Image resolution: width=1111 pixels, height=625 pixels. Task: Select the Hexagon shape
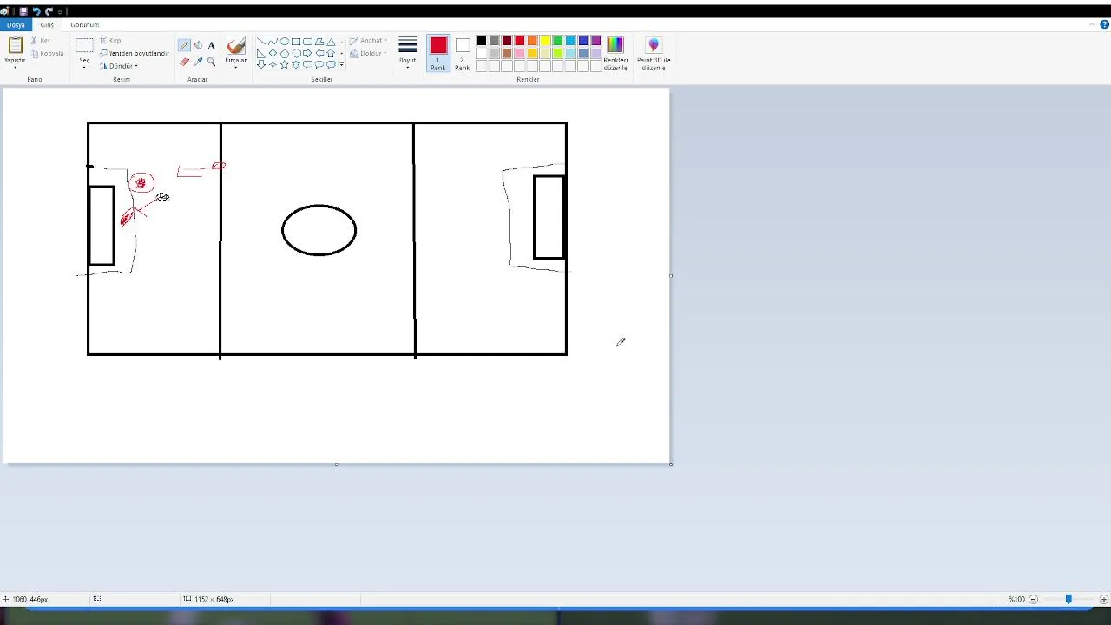[296, 53]
